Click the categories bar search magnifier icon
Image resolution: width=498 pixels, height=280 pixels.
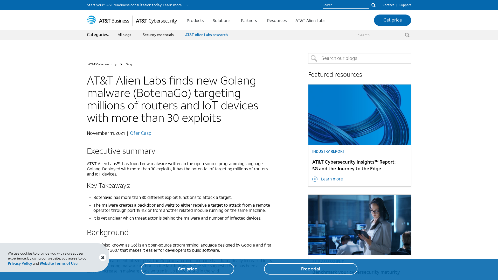click(407, 35)
